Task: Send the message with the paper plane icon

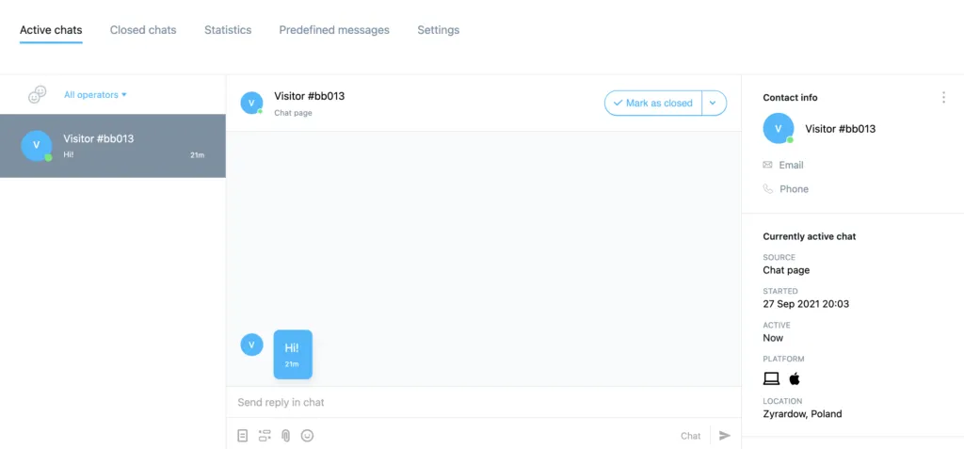Action: 725,436
